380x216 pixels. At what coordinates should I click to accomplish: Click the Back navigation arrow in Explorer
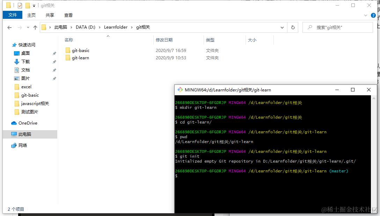[x=9, y=27]
